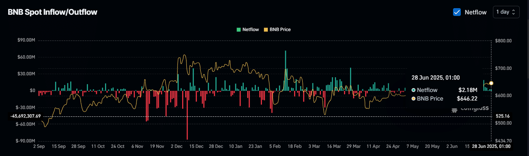Click the -45,692,307.69 crosshair value label
The image size is (529, 156).
click(x=26, y=116)
